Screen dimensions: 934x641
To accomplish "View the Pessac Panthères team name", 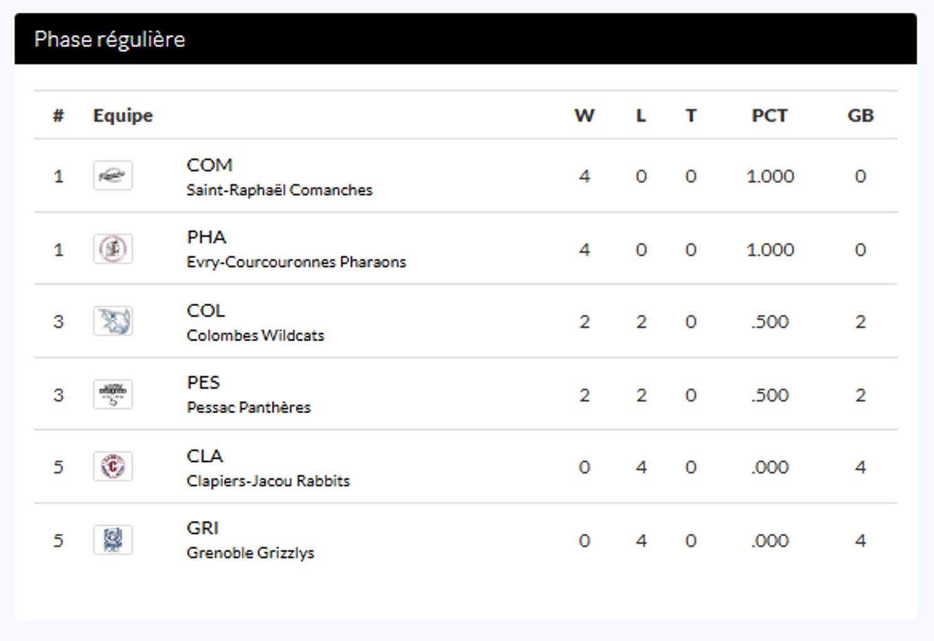I will (248, 408).
